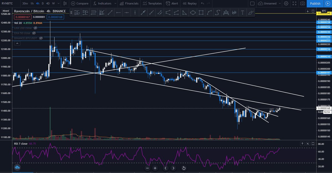Open the Indicators dialog
The width and height of the screenshot is (332, 173).
pyautogui.click(x=102, y=4)
